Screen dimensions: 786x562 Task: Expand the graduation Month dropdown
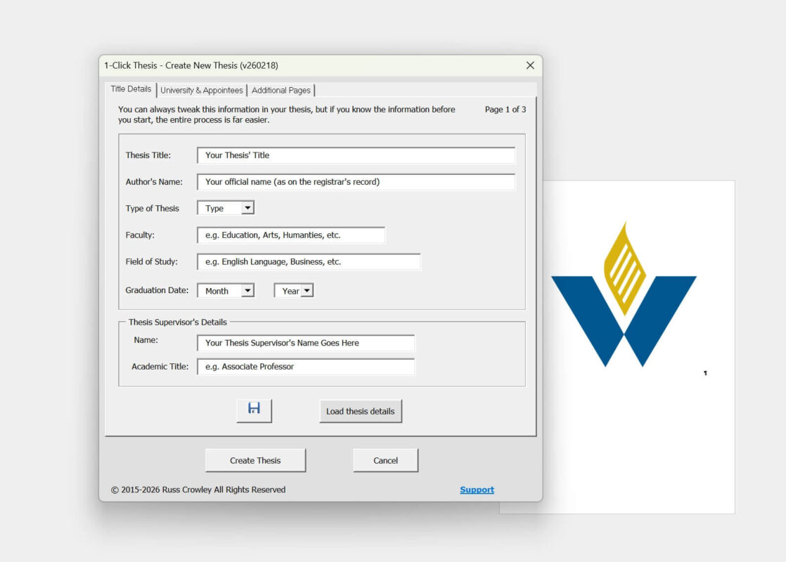(247, 291)
